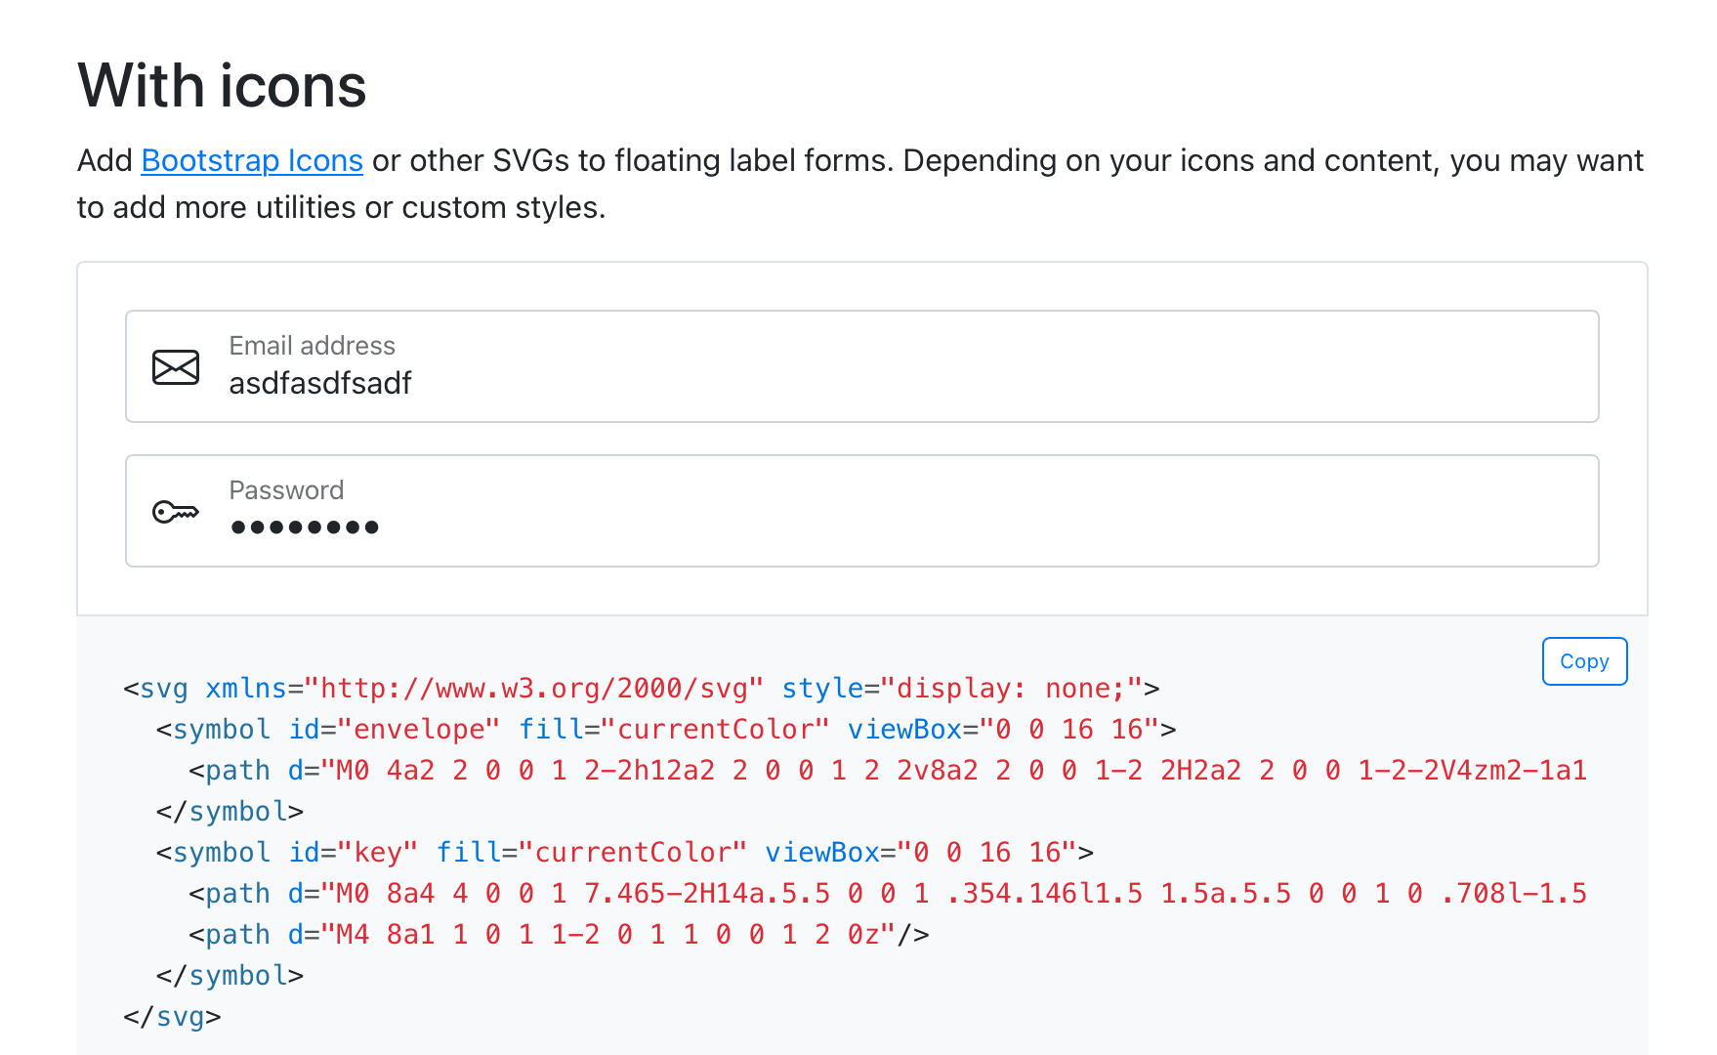Focus the Email address input field
Screen dimensions: 1717x1055
coord(862,366)
